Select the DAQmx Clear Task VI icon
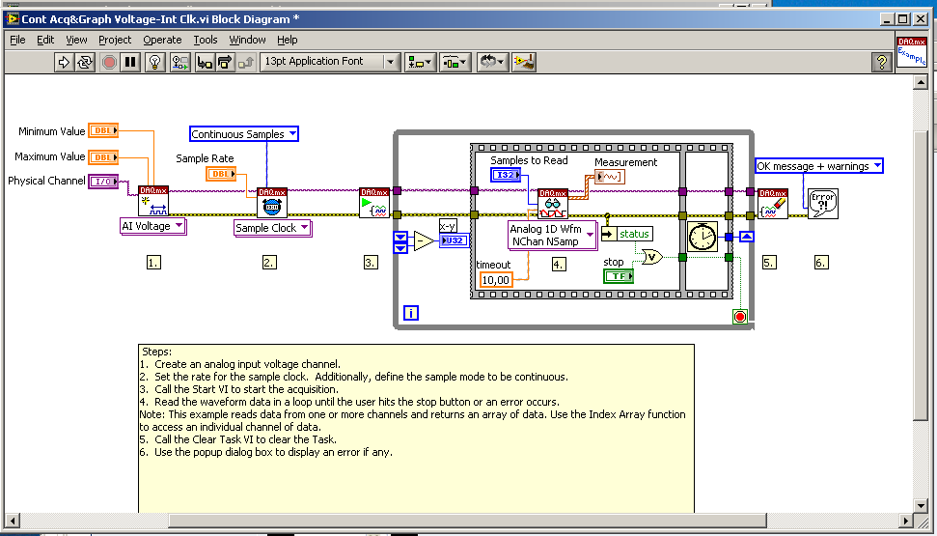Screen dimensions: 937x536 point(773,204)
